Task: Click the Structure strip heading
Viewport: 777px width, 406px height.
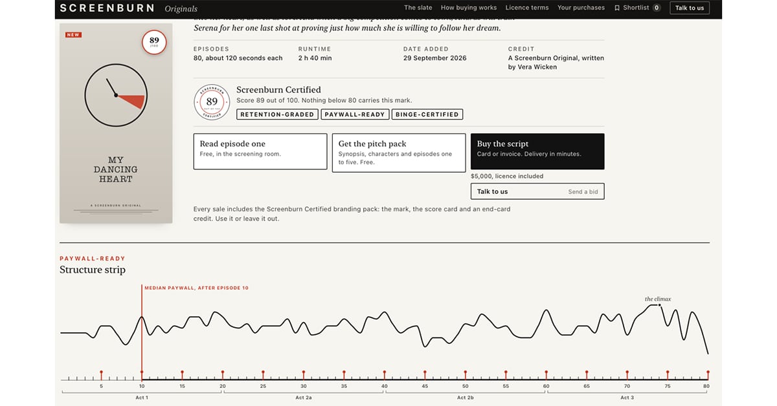Action: 93,270
